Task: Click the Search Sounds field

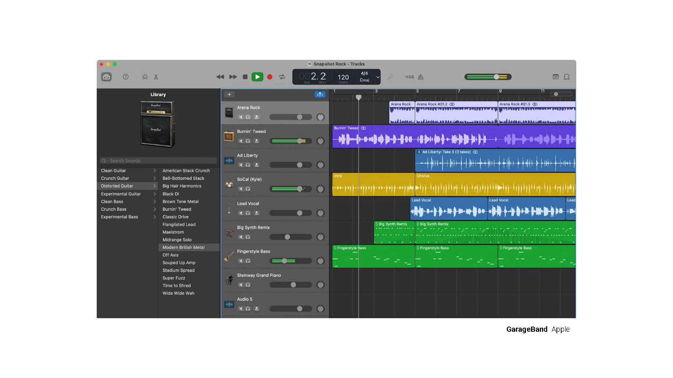Action: [x=158, y=161]
